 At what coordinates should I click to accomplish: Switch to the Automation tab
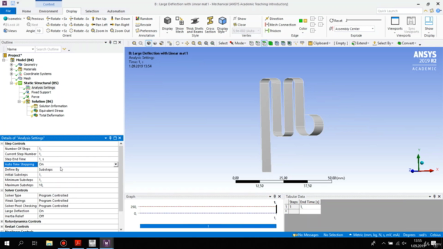pyautogui.click(x=116, y=11)
